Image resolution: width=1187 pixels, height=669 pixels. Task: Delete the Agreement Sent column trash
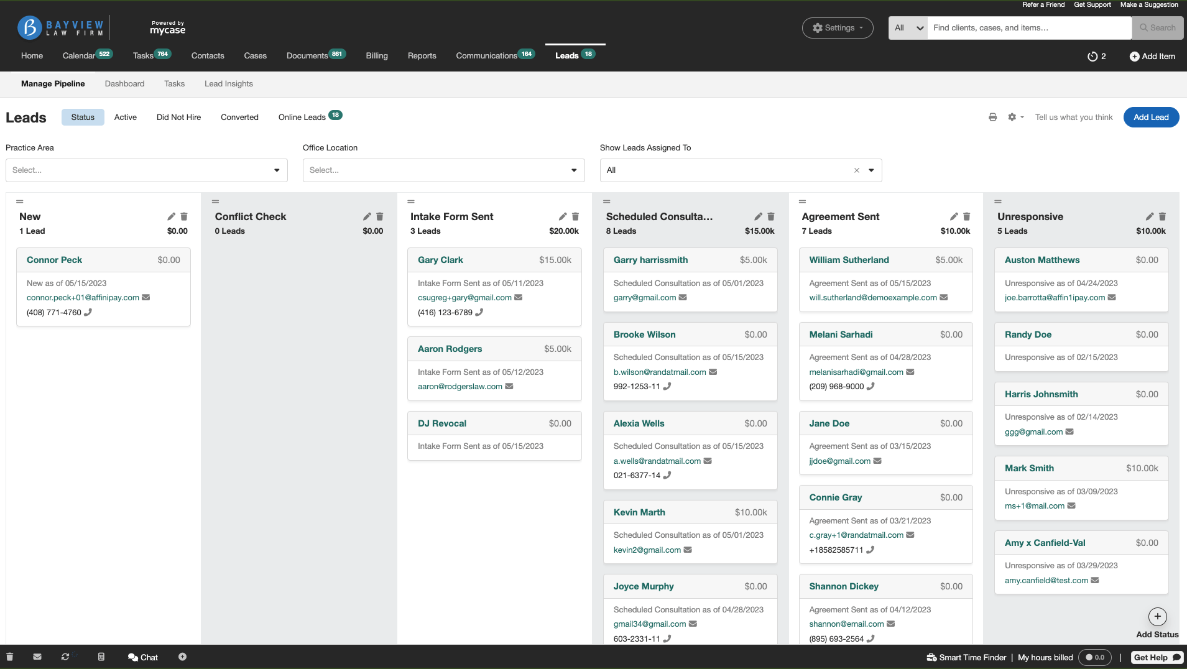[967, 216]
